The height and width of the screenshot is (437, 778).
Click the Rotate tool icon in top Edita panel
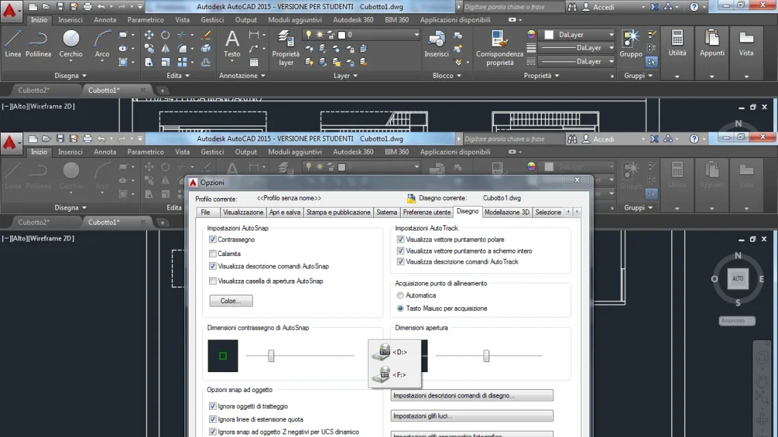pyautogui.click(x=165, y=35)
